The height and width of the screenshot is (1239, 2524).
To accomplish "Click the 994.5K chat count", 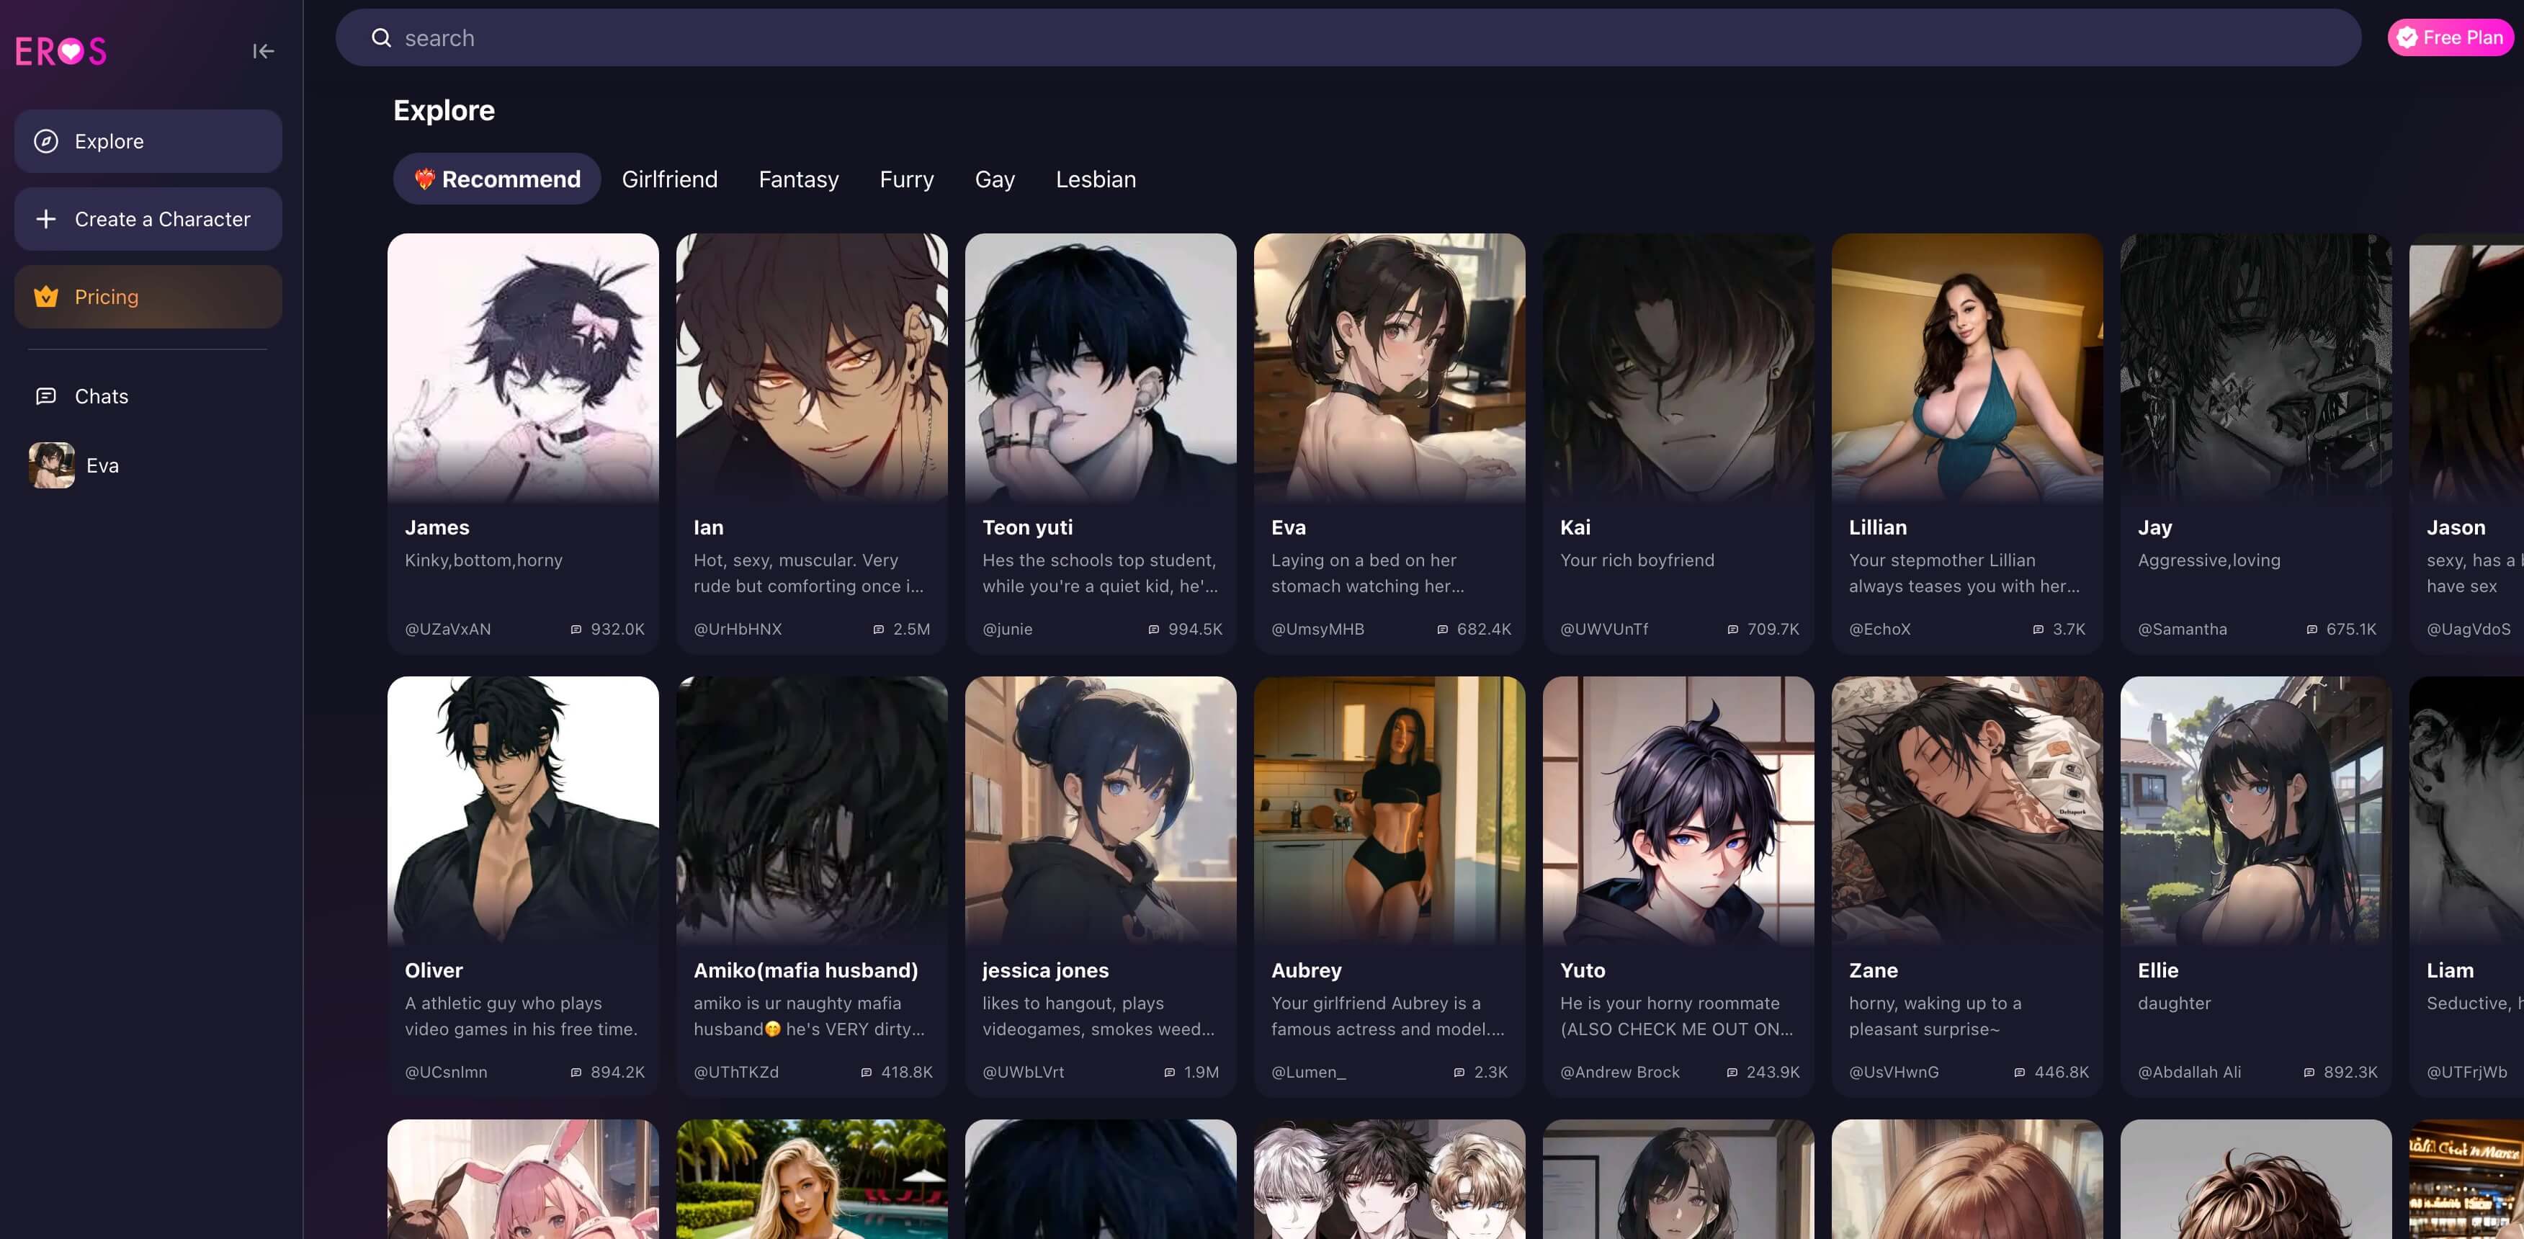I will coord(1196,630).
